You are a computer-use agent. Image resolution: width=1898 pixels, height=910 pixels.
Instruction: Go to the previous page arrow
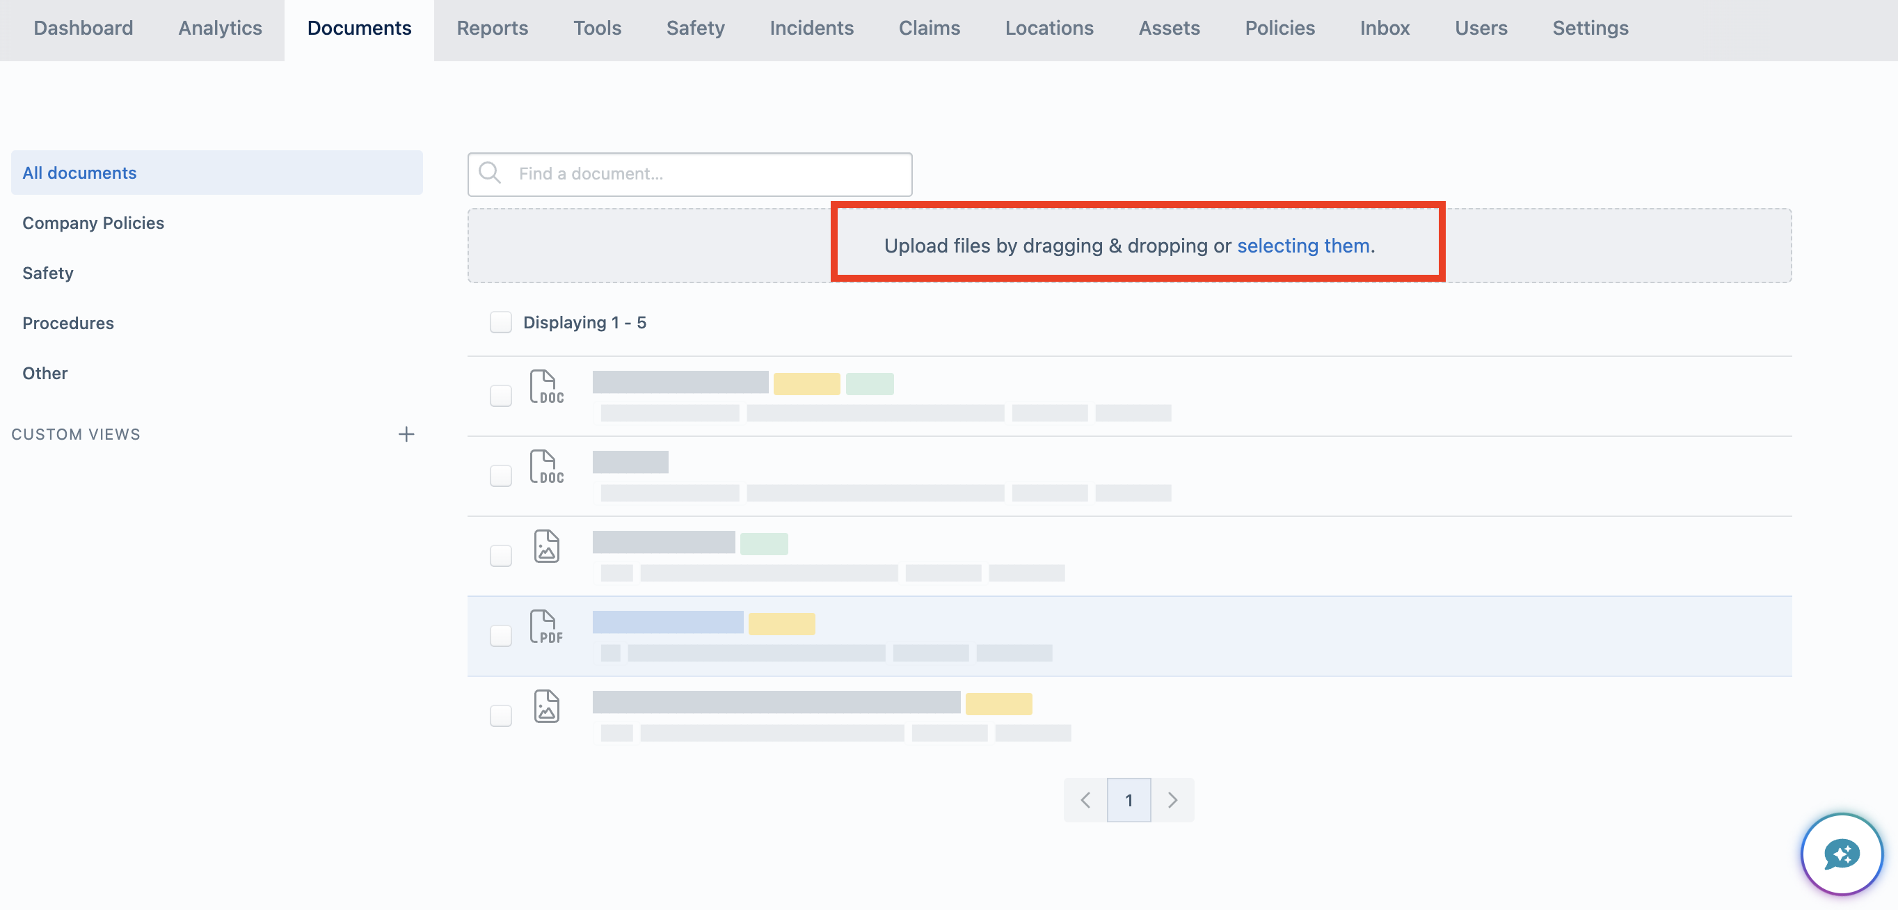point(1085,800)
